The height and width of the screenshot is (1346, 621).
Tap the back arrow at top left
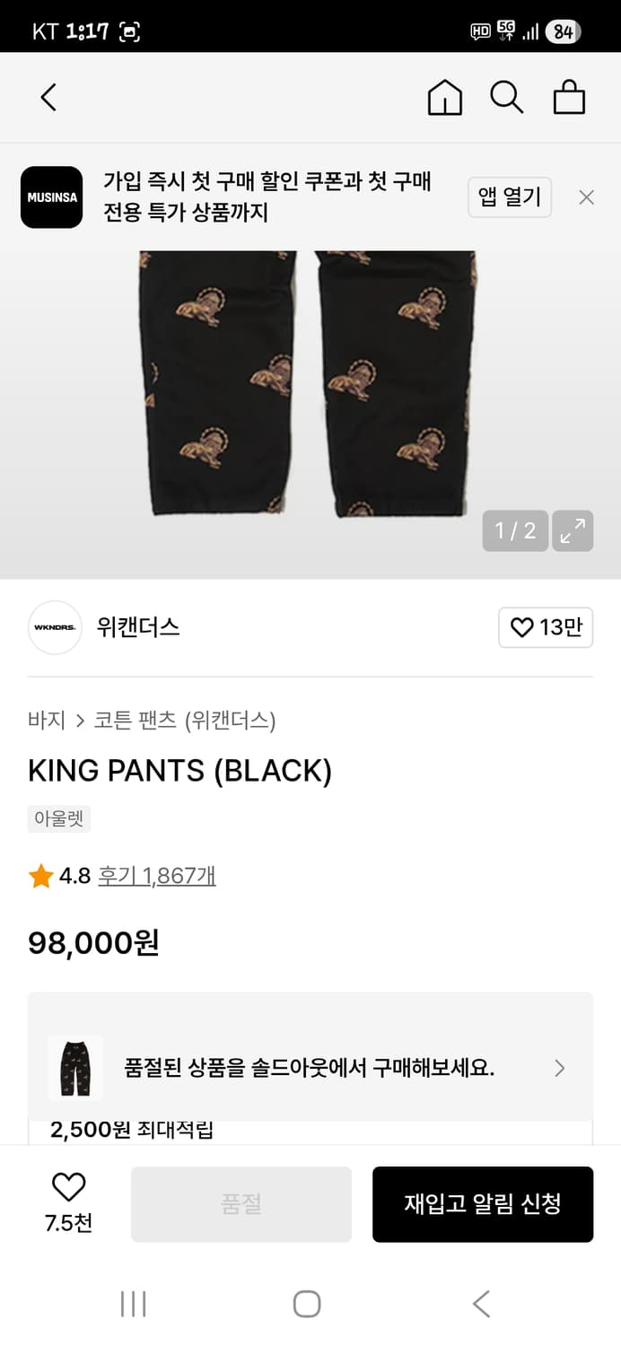point(48,97)
